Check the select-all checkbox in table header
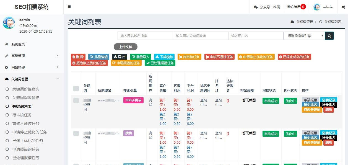Screen dimensions: 348x165 pos(76,89)
